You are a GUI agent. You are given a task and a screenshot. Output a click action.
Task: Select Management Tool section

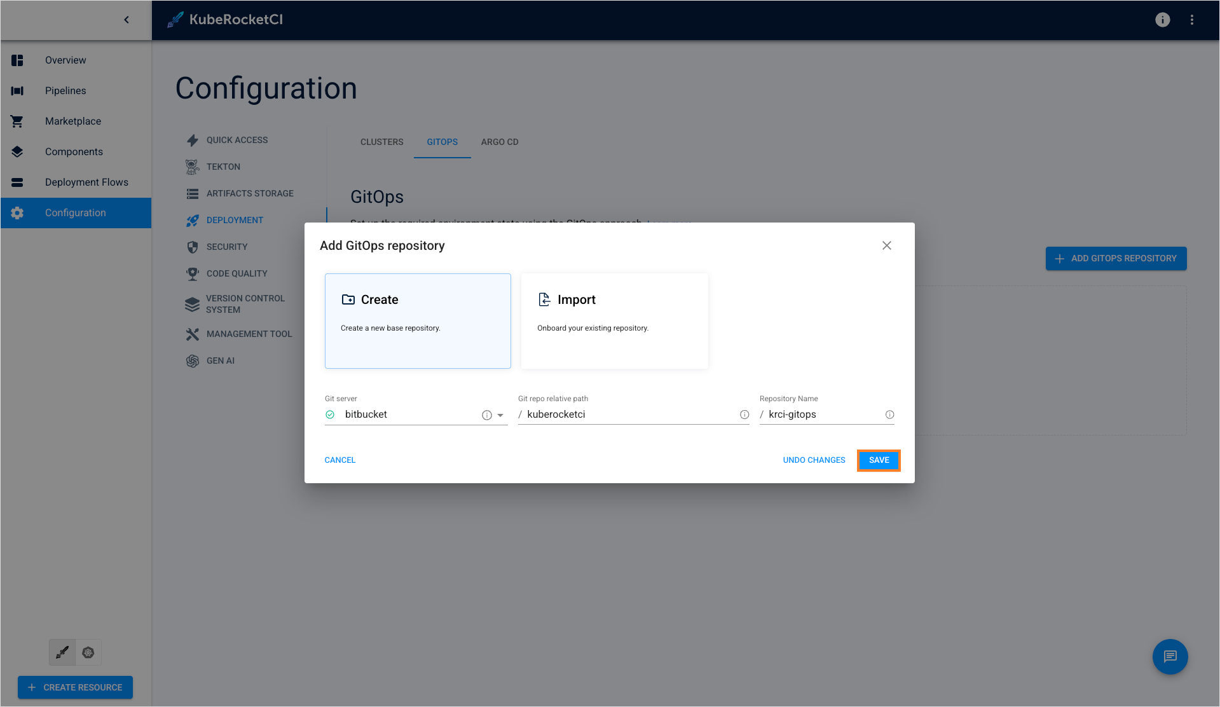pos(249,334)
